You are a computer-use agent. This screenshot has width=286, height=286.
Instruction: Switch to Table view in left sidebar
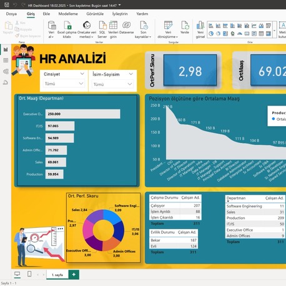pos(6,61)
